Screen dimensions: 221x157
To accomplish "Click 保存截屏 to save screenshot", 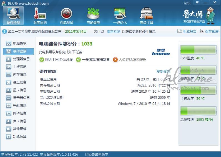I will coord(209,31).
